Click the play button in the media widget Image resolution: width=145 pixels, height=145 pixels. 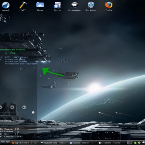(1, 107)
